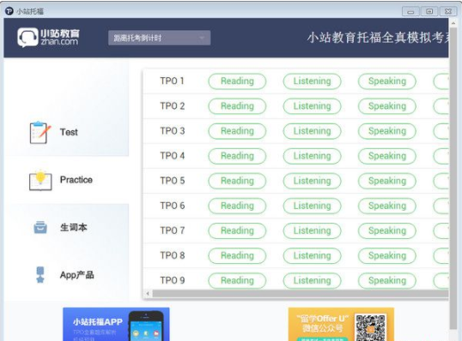462x341 pixels.
Task: Click Speaking in TPO 7 row
Action: [x=387, y=230]
